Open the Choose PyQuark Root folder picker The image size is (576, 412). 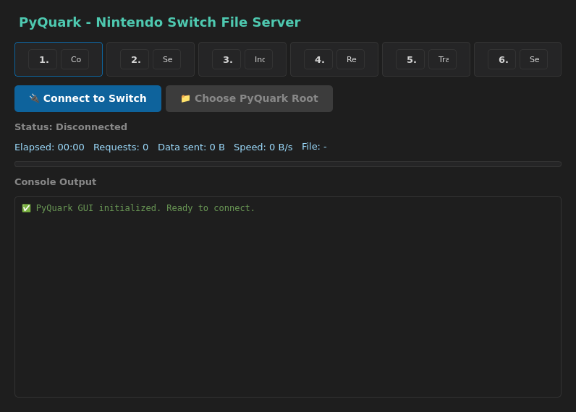click(x=249, y=99)
